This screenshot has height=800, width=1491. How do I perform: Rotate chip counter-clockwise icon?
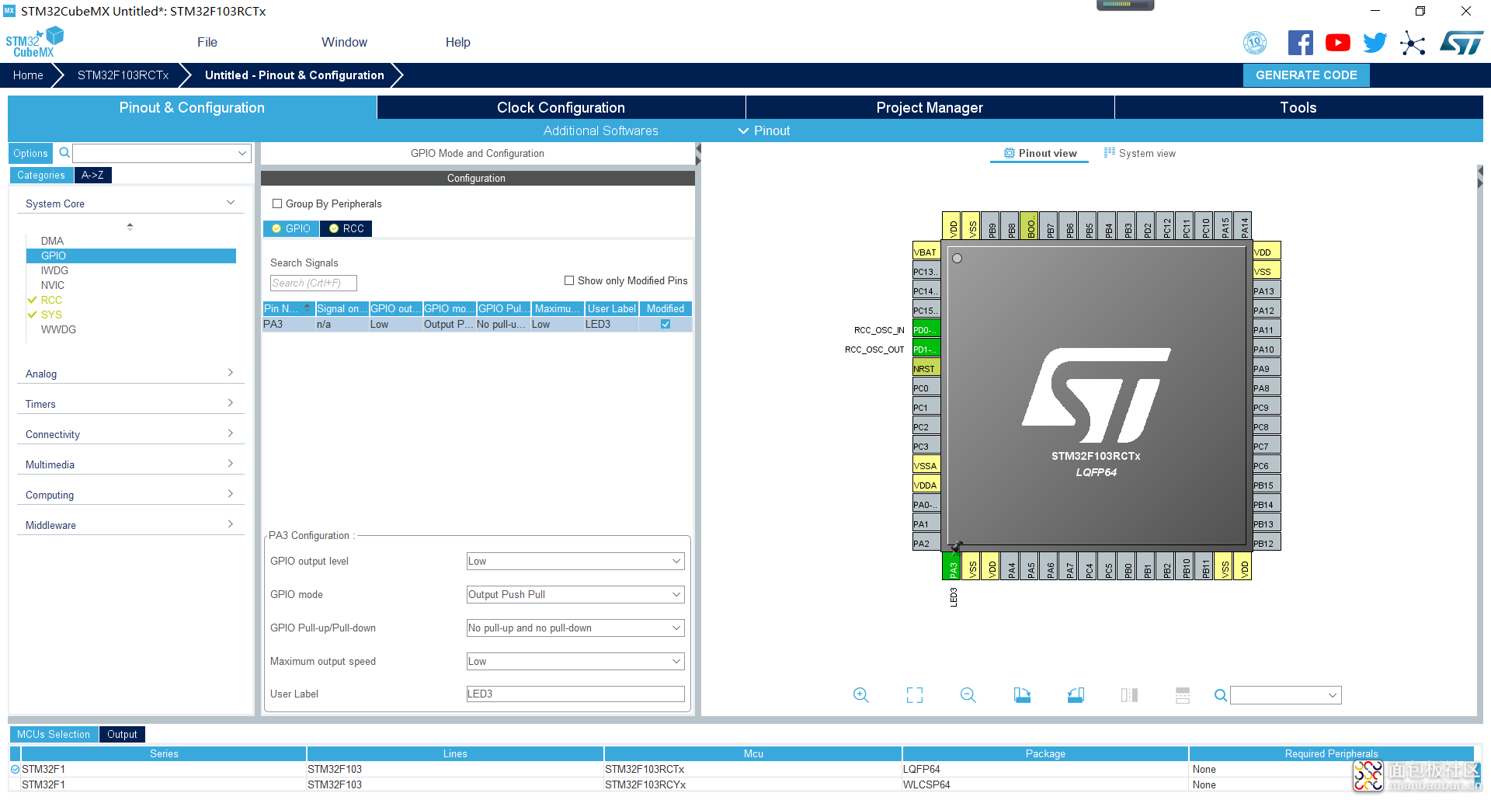pyautogui.click(x=1076, y=695)
